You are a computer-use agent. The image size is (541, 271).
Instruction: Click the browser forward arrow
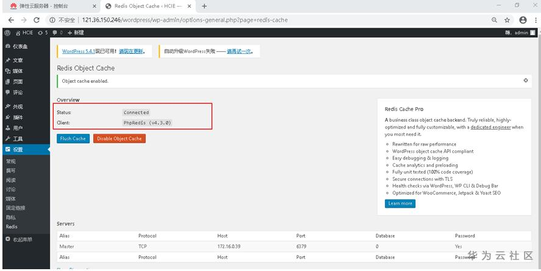tap(24, 20)
